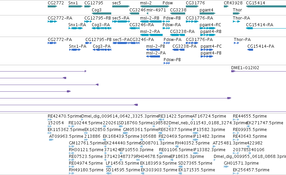The height and width of the screenshot is (175, 286).
Task: Open transcript CG15414-RA
Action: (266, 28)
